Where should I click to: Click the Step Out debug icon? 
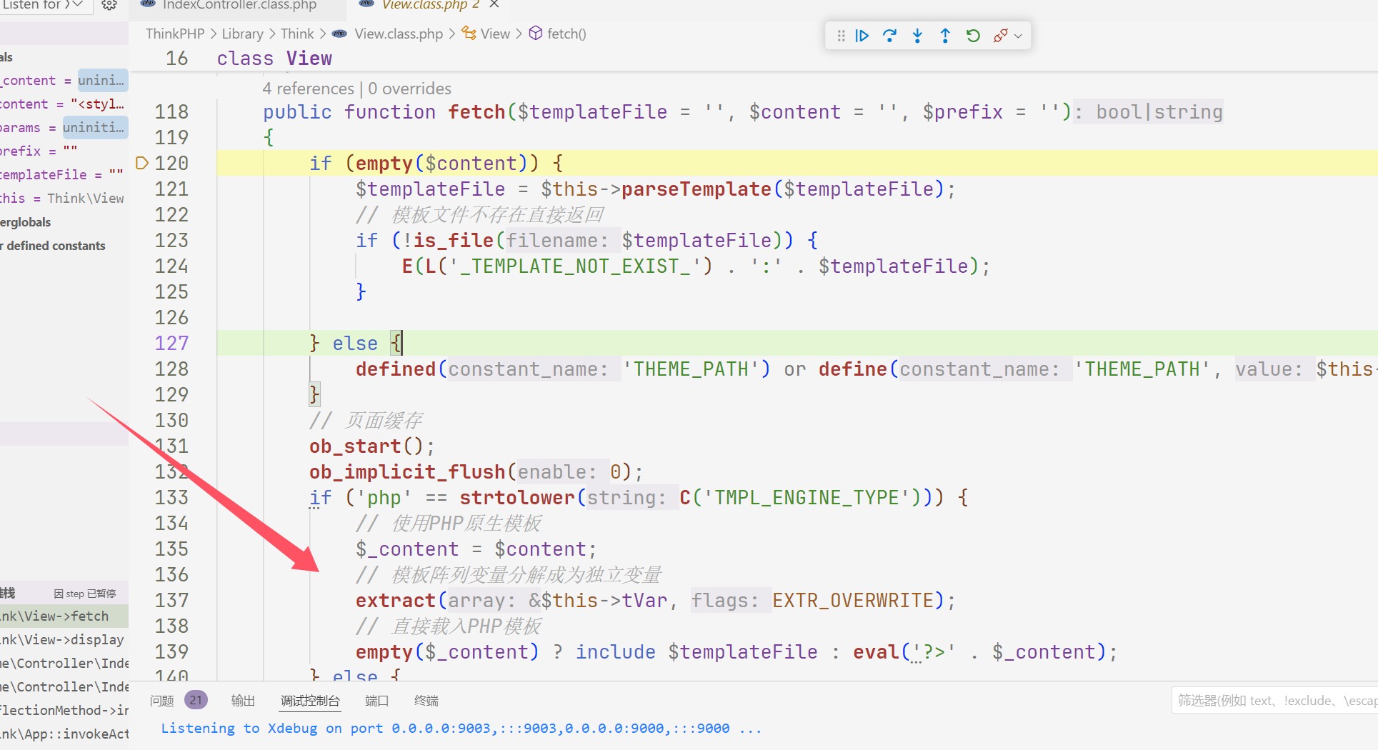(945, 36)
